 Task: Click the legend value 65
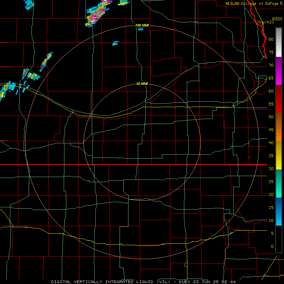point(271,78)
